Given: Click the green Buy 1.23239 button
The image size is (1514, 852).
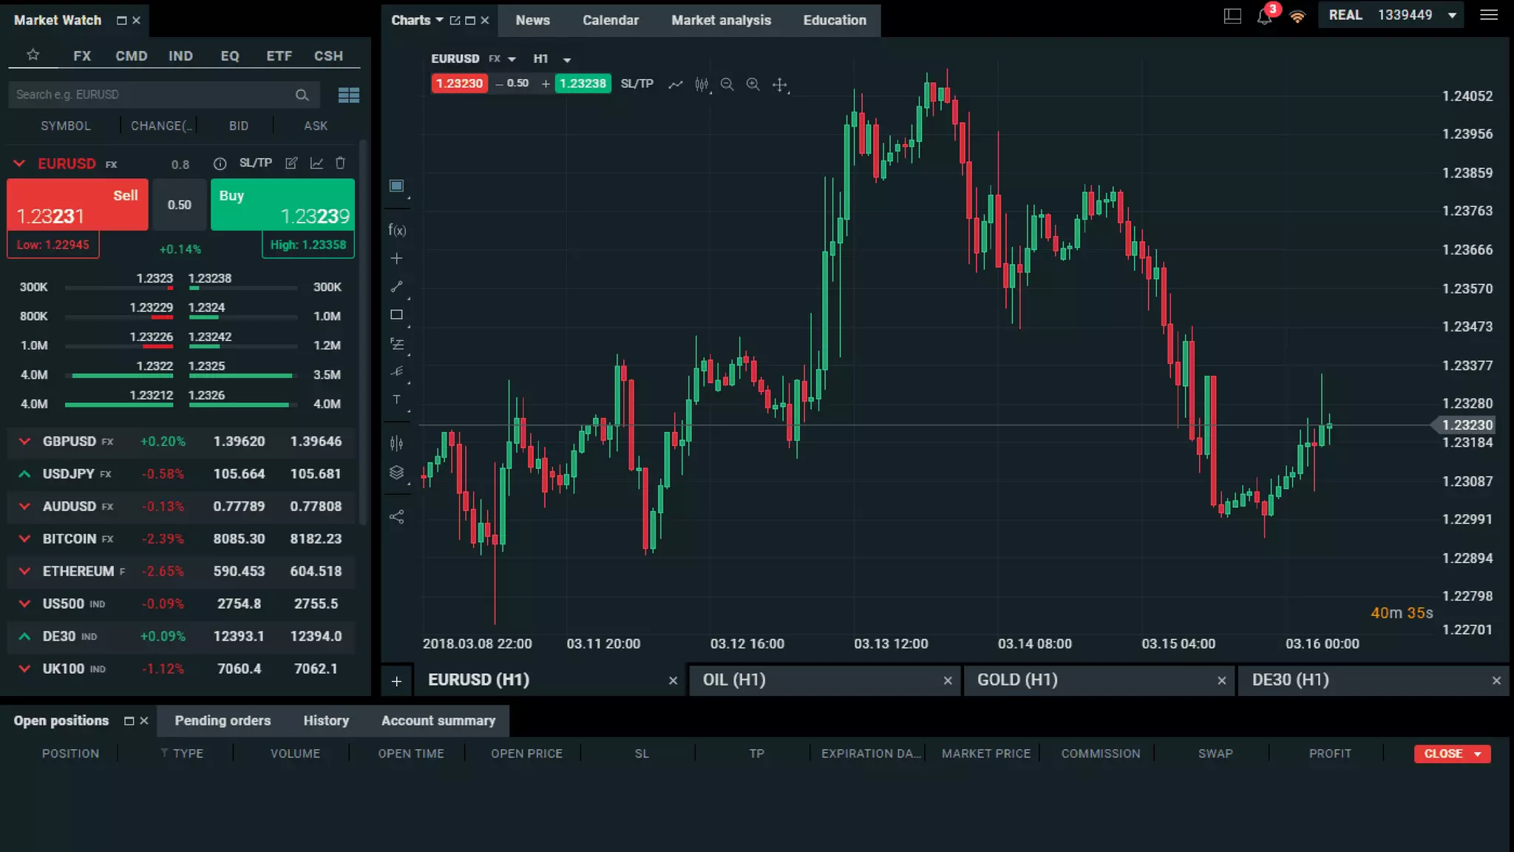Looking at the screenshot, I should pyautogui.click(x=282, y=205).
